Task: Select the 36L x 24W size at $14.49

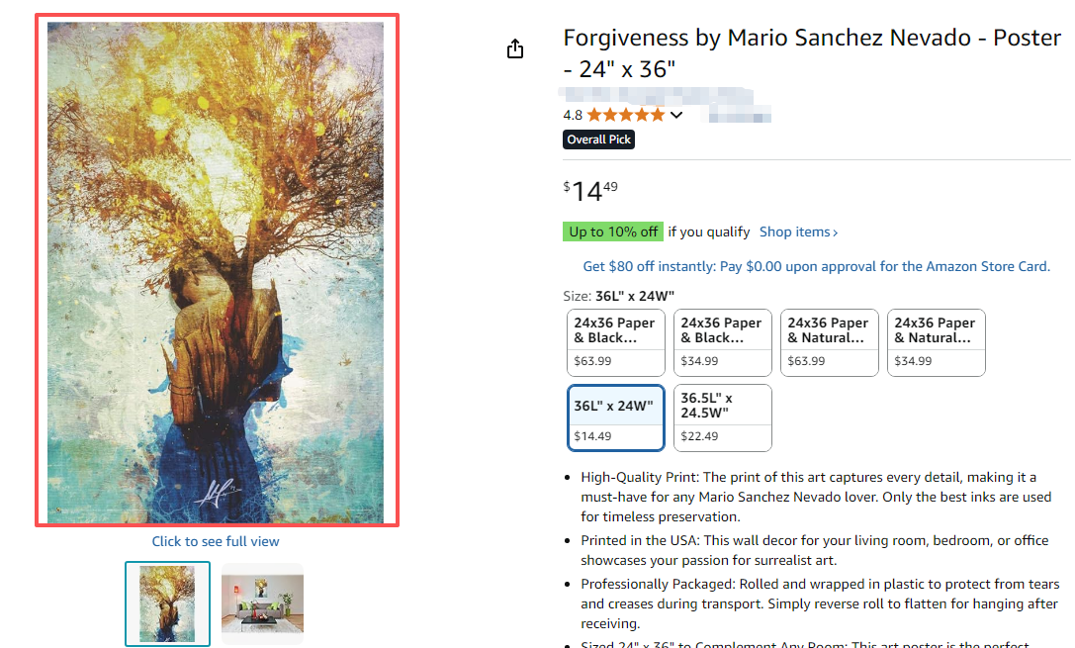Action: (x=615, y=417)
